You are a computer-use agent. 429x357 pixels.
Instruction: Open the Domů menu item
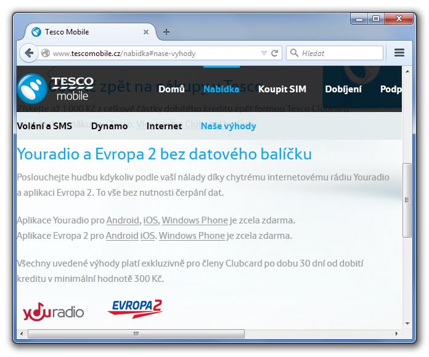pos(171,89)
